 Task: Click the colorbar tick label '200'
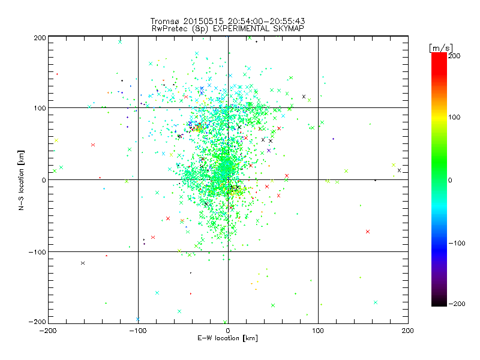[x=455, y=56]
